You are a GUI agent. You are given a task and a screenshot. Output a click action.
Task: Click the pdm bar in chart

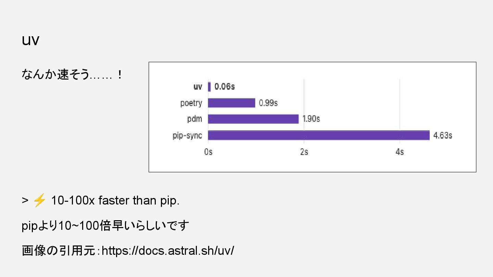[x=253, y=119]
